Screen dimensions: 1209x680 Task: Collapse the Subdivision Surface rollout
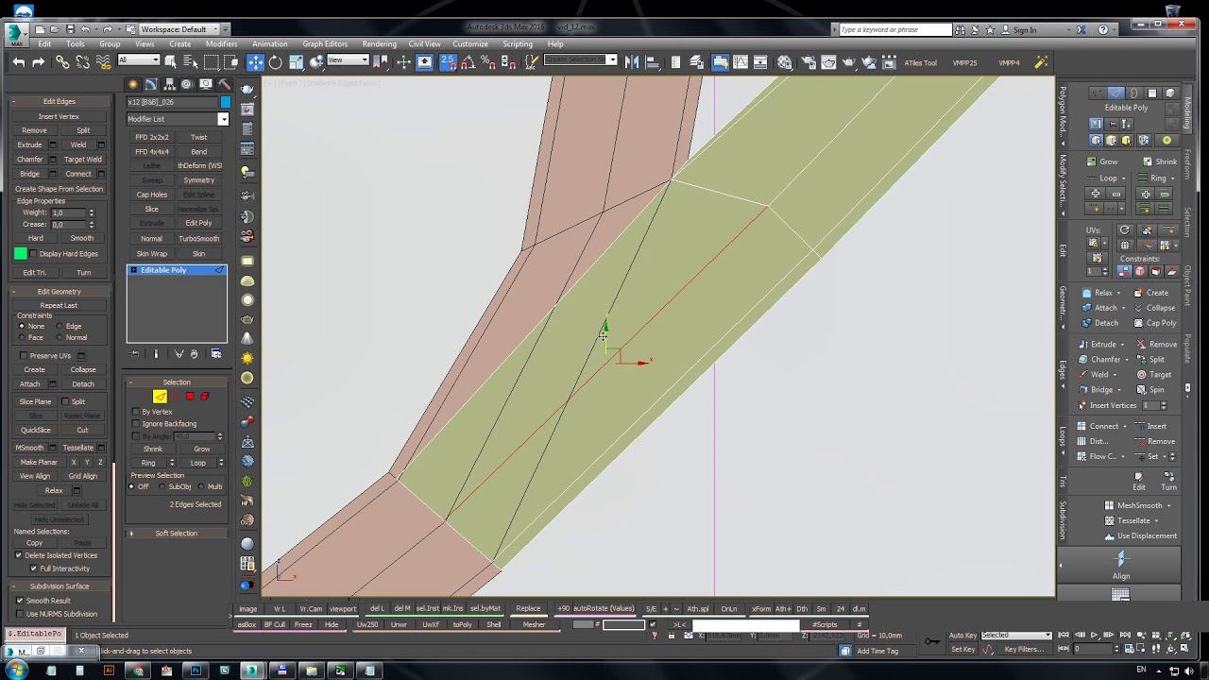59,586
